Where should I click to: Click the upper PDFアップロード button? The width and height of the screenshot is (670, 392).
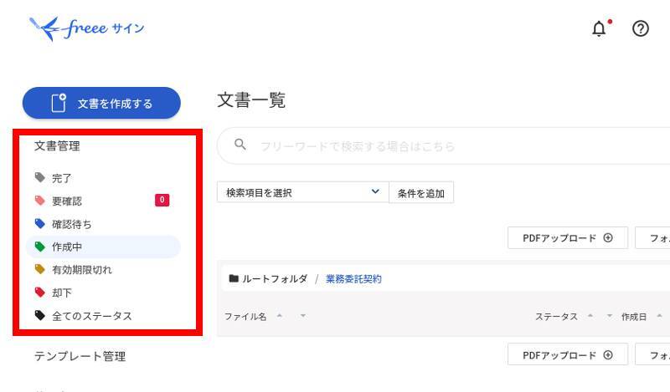click(x=568, y=238)
